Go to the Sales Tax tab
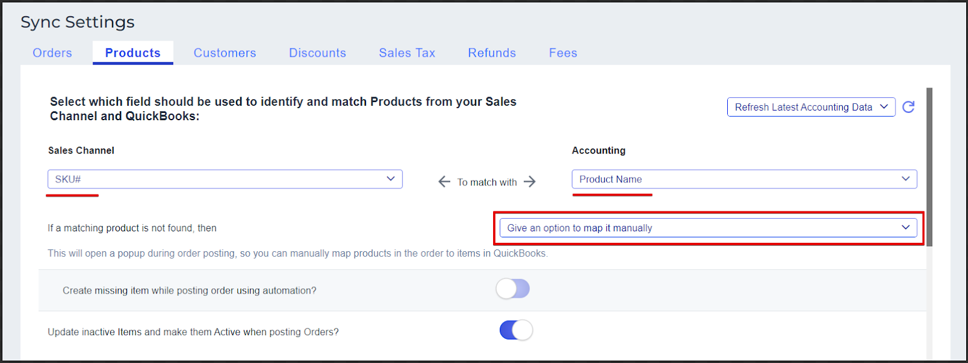The width and height of the screenshot is (968, 363). (407, 53)
